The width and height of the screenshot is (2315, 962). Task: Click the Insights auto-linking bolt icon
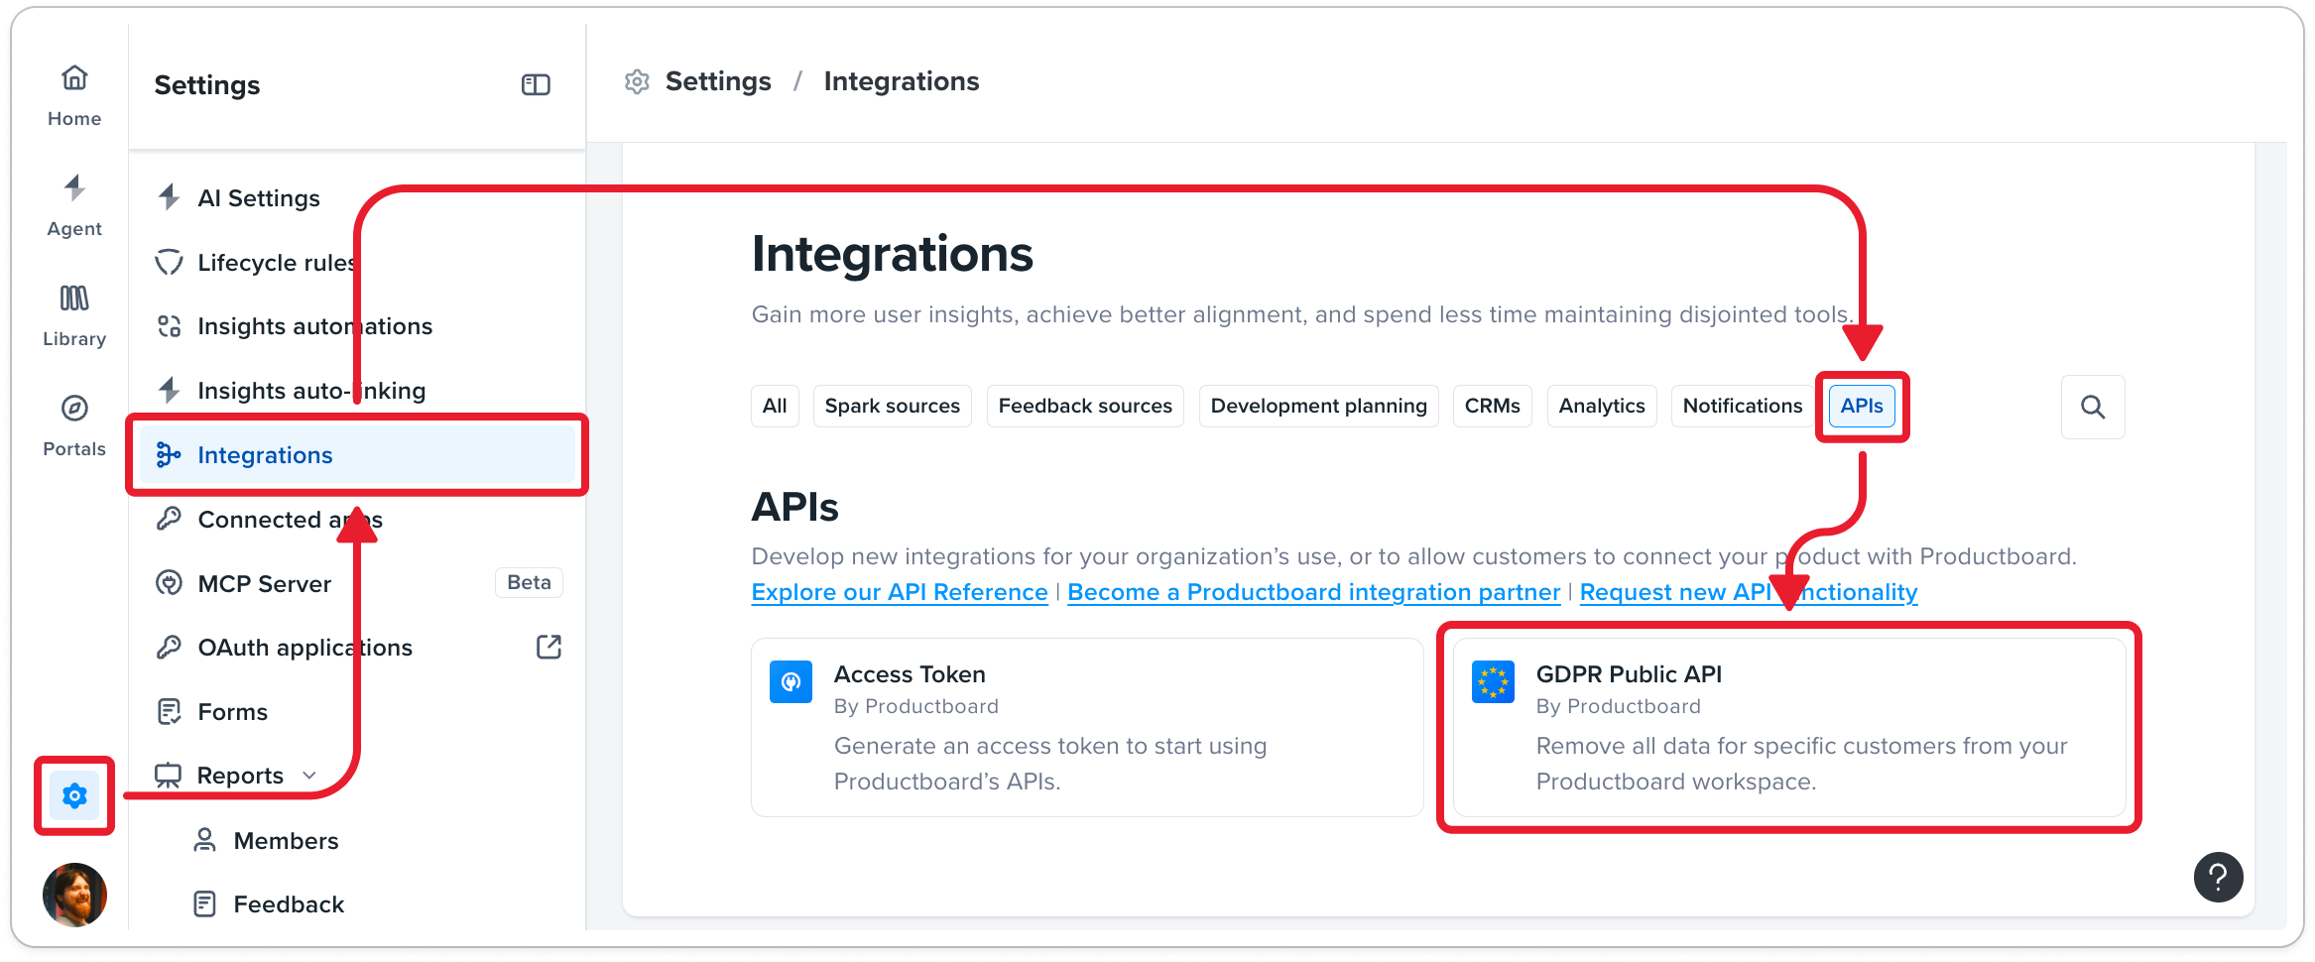click(x=170, y=390)
